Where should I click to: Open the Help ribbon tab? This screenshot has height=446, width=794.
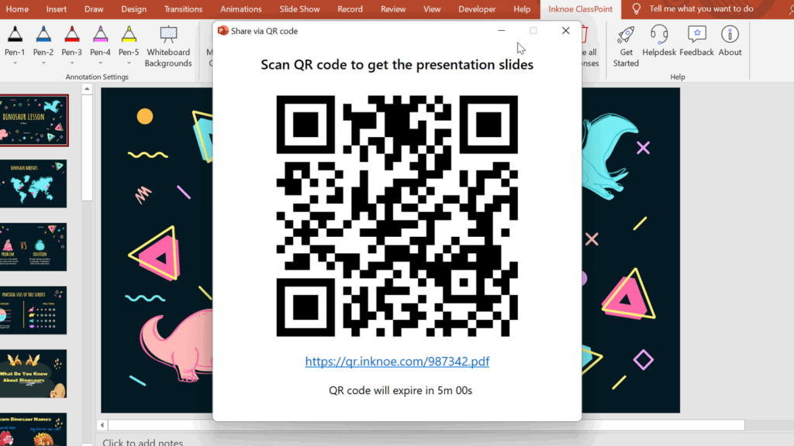coord(522,9)
